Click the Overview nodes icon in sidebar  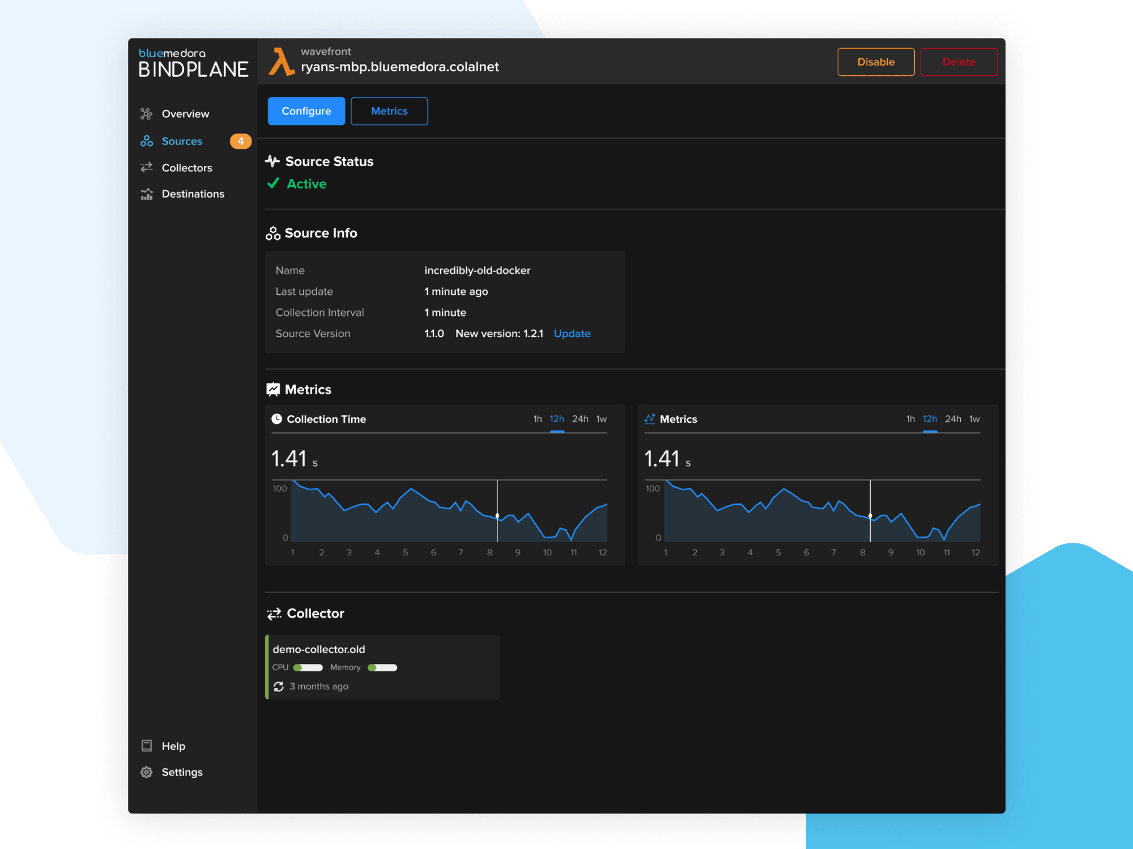(146, 114)
